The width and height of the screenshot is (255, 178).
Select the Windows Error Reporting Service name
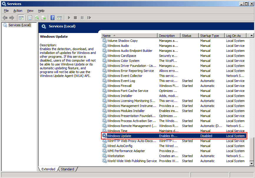click(x=130, y=71)
